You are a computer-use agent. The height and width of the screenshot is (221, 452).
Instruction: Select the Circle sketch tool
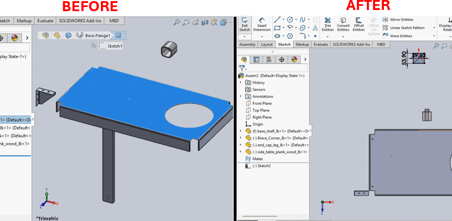point(290,19)
